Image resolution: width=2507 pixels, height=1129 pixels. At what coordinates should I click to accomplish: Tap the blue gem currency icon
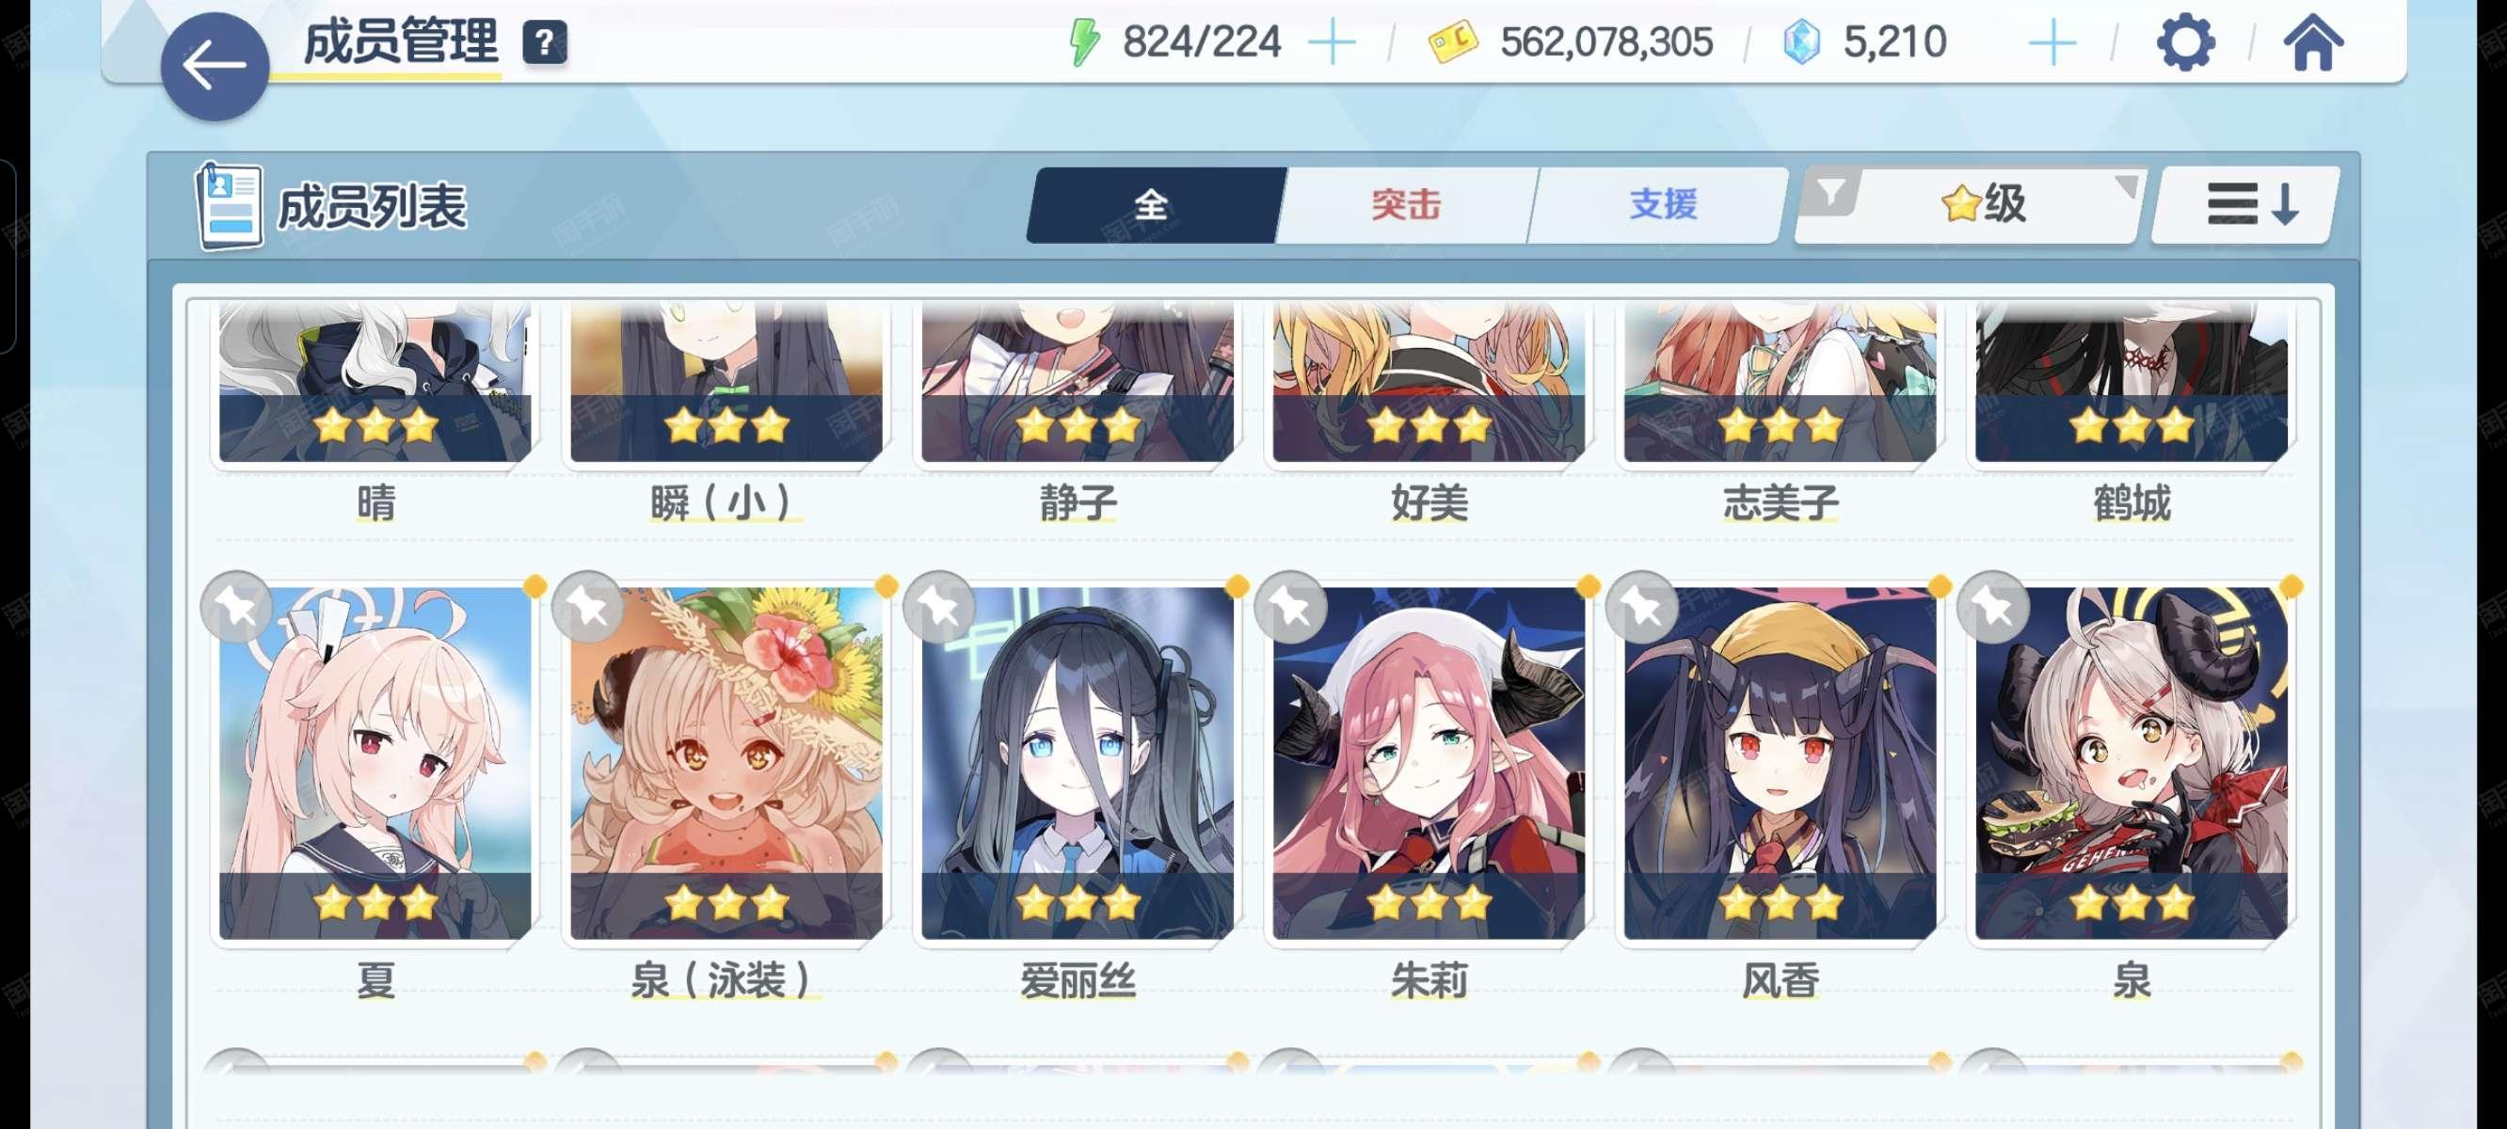pos(1800,43)
